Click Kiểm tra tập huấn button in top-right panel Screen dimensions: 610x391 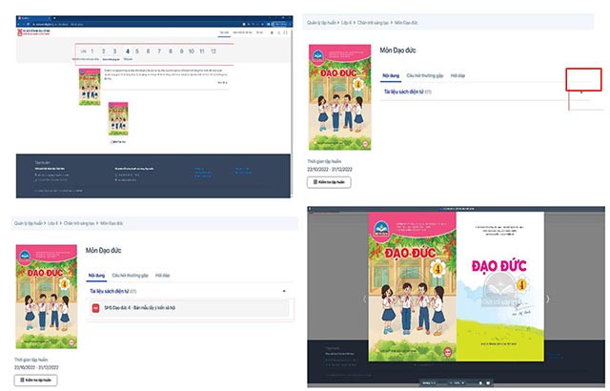(x=329, y=182)
